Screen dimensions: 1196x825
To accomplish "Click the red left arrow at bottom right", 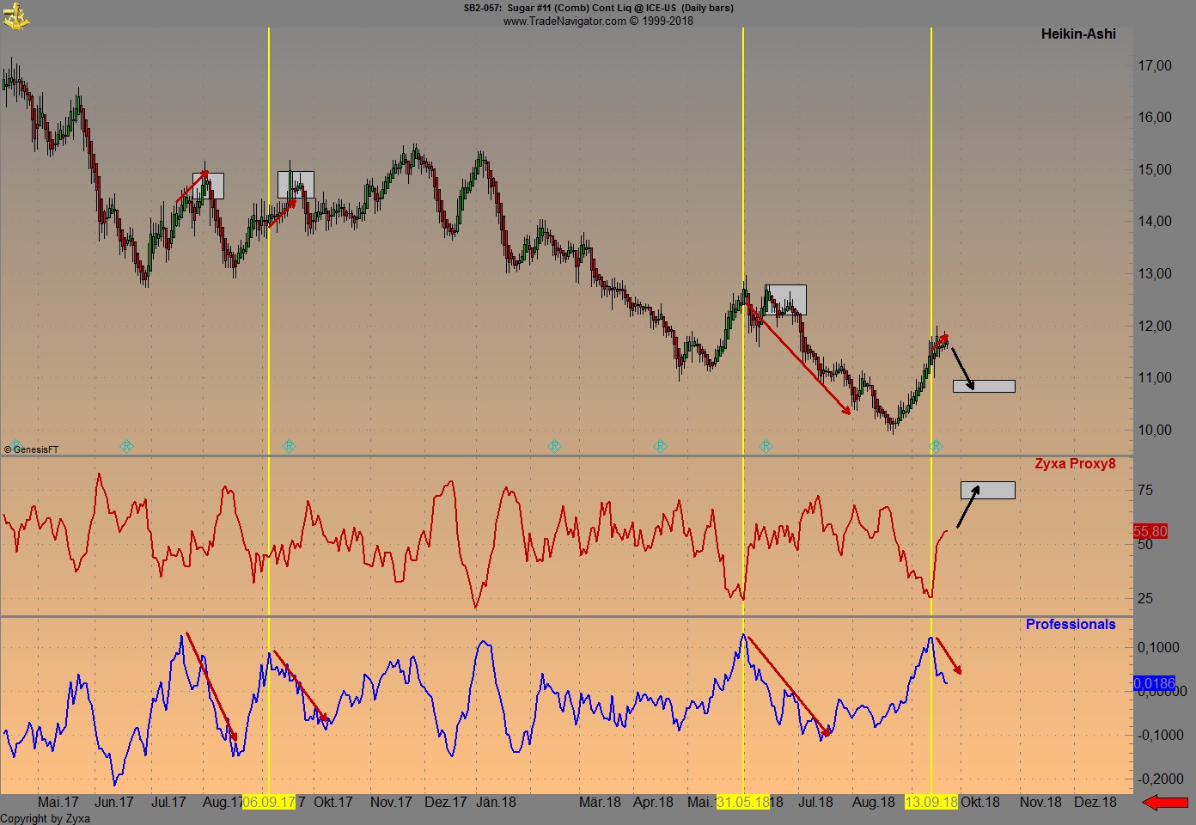I will point(1164,803).
